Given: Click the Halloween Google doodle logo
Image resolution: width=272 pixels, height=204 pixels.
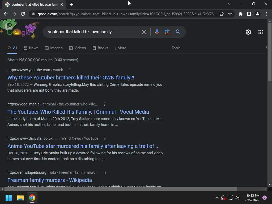Looking at the screenshot, I should pos(20,29).
